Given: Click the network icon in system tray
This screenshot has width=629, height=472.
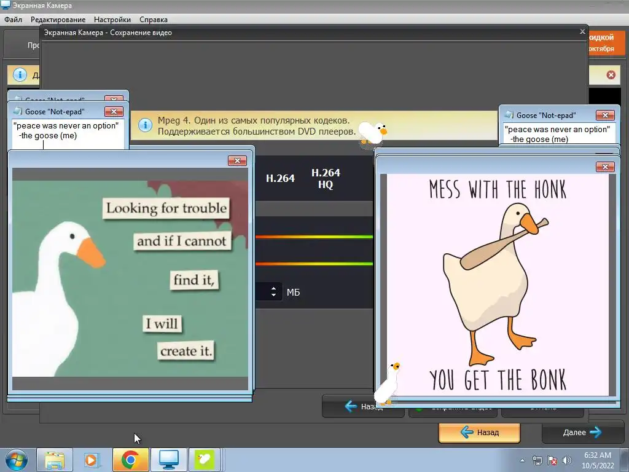Looking at the screenshot, I should coord(537,461).
